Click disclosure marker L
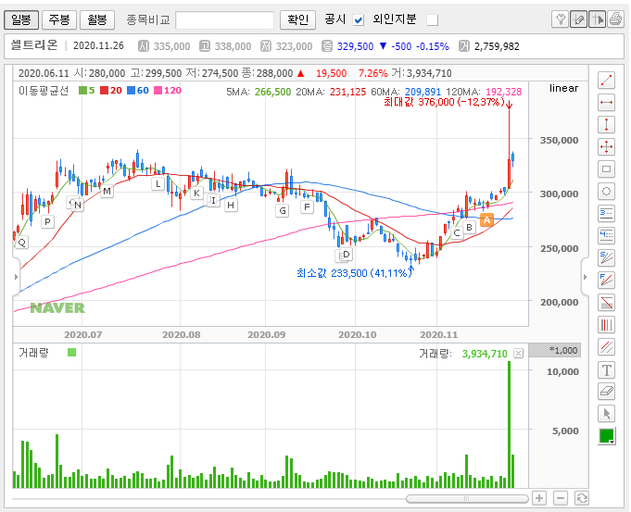Viewport: 631px width, 512px height. point(158,184)
